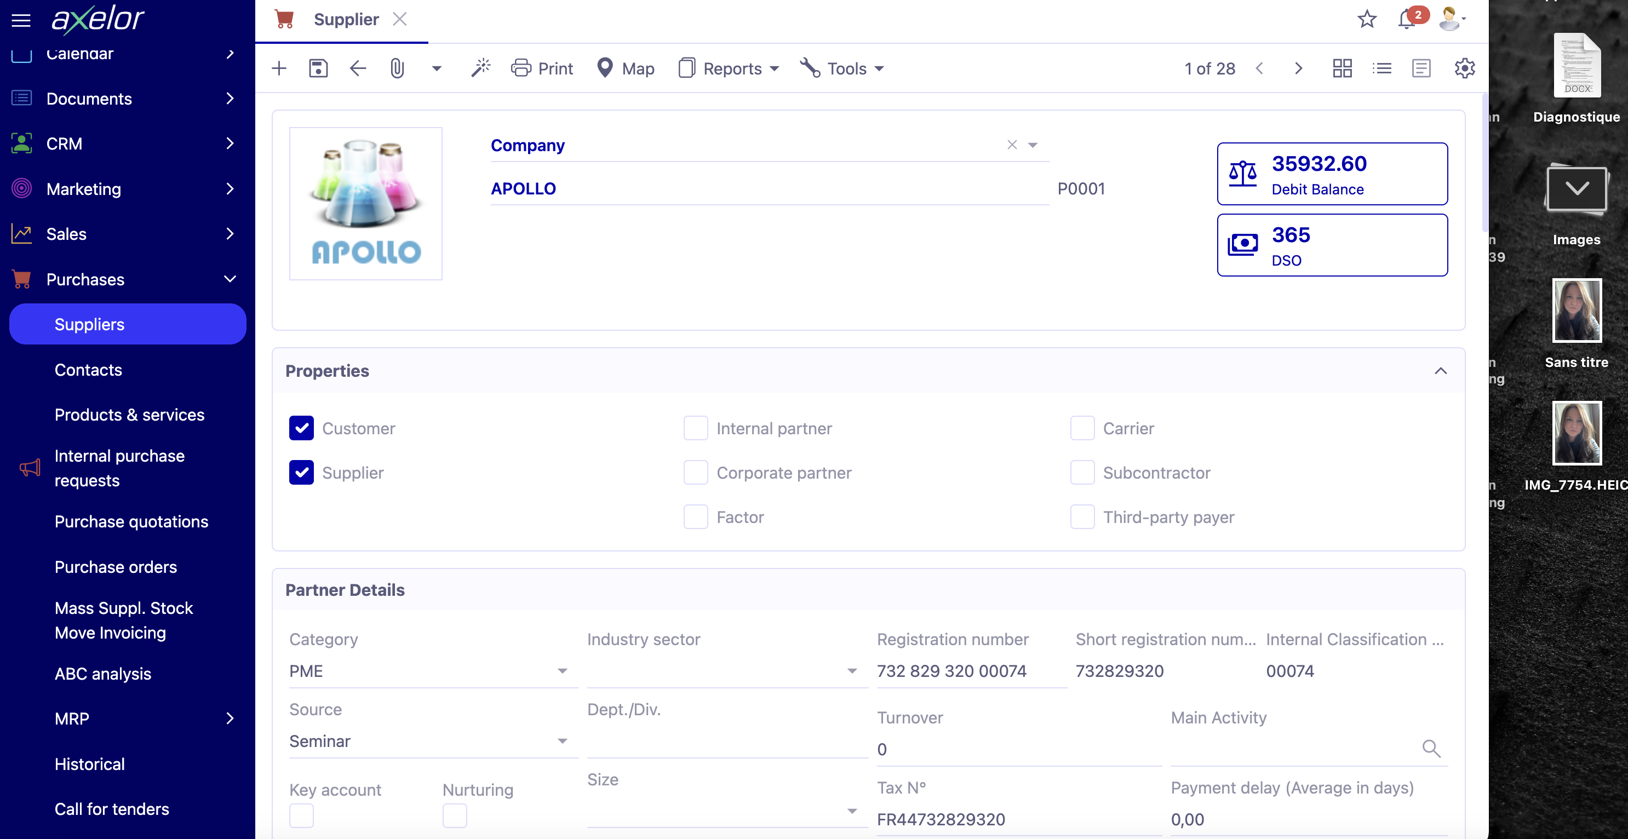Image resolution: width=1628 pixels, height=839 pixels.
Task: Collapse the Properties section
Action: click(x=1442, y=370)
